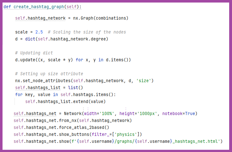Viewport: 232px width, 152px height.
Task: Click the '# Setting up size attribute' comment
Action: coord(49,74)
